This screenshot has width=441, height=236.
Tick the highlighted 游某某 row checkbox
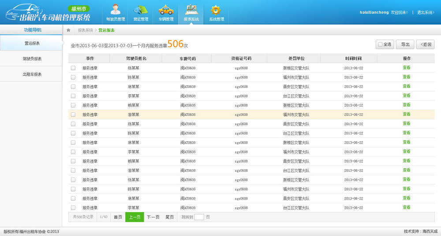coord(73,114)
